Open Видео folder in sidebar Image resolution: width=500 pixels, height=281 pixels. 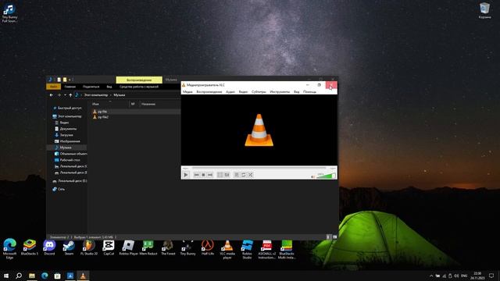[62, 123]
